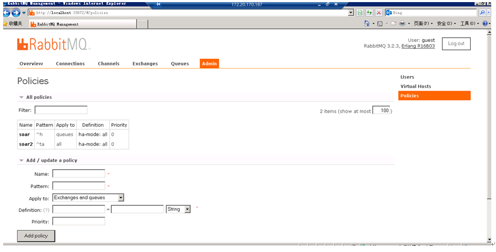This screenshot has height=252, width=496.
Task: Go to the Overview tab
Action: 31,63
